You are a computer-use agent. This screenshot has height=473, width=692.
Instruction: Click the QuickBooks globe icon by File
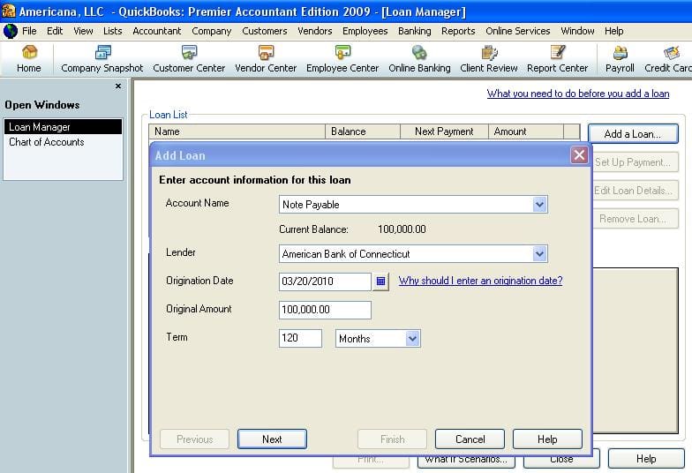(10, 31)
